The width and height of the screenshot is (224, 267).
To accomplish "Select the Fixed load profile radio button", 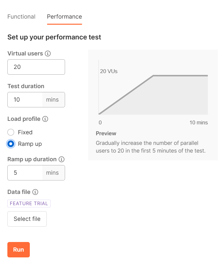I will [11, 132].
